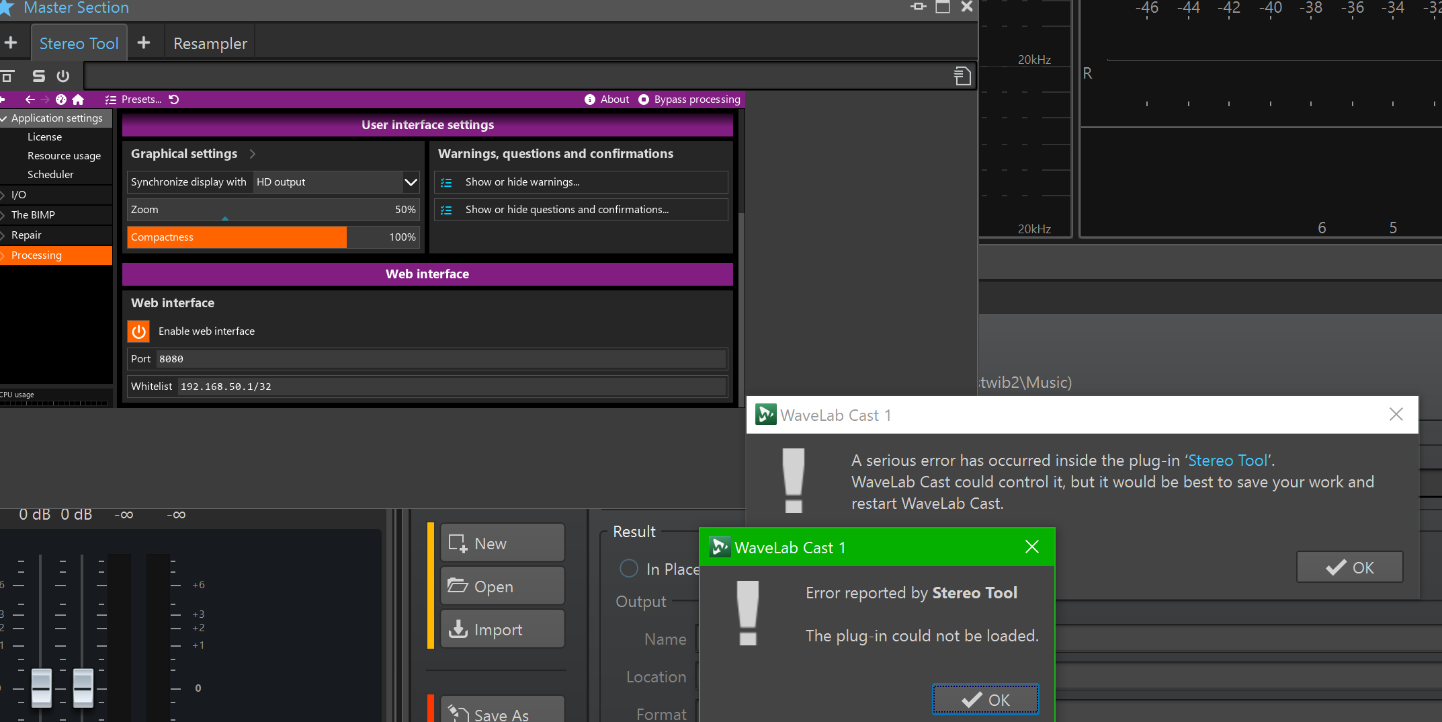1442x722 pixels.
Task: Click the Stereo Tool link in error message
Action: pos(1228,460)
